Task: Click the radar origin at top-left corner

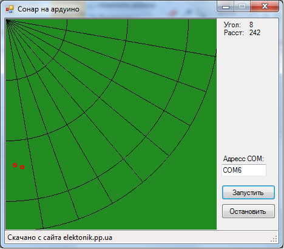Action: (x=7, y=21)
